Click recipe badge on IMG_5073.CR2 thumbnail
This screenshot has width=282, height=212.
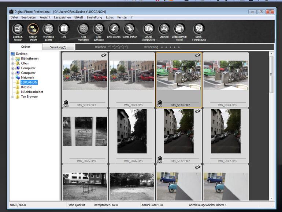point(104,55)
